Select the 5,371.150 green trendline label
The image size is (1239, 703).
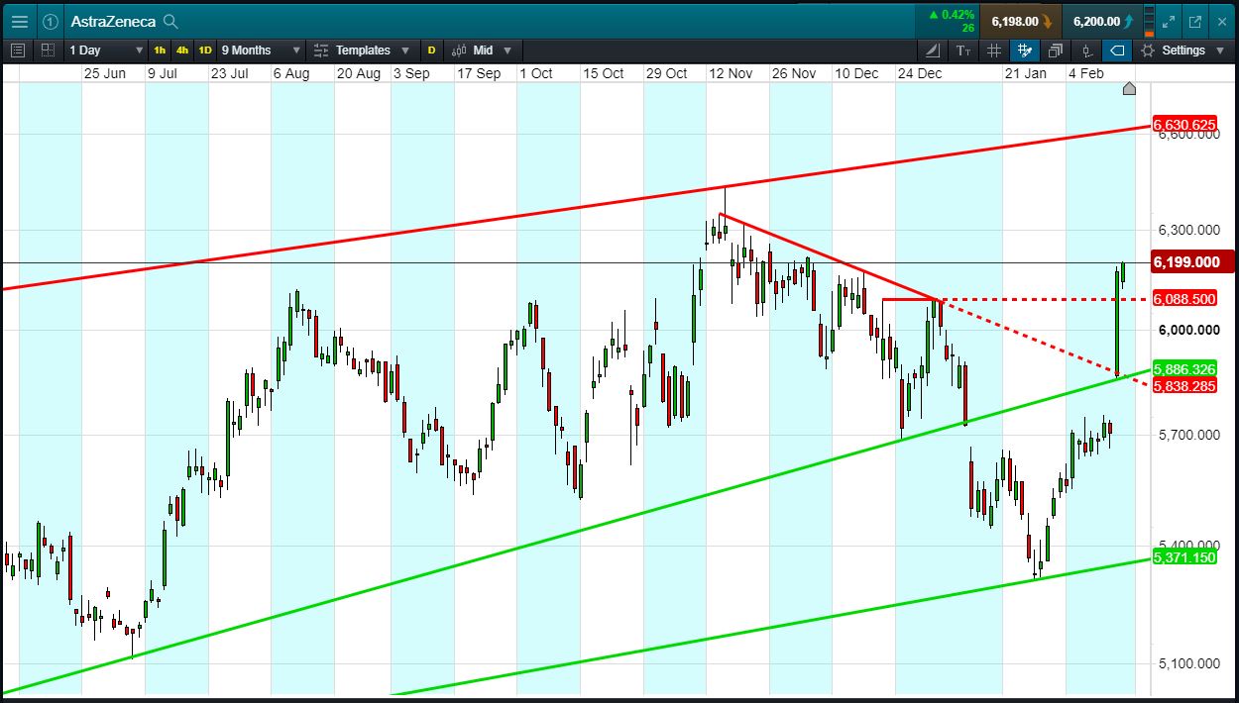click(1183, 557)
